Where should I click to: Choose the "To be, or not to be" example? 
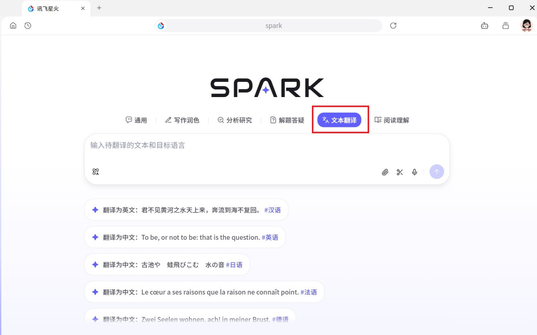point(185,237)
